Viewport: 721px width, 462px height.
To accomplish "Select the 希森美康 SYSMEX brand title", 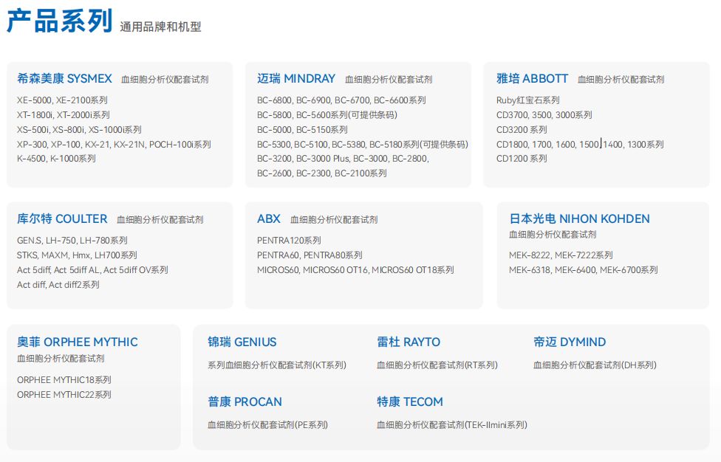I will 64,78.
